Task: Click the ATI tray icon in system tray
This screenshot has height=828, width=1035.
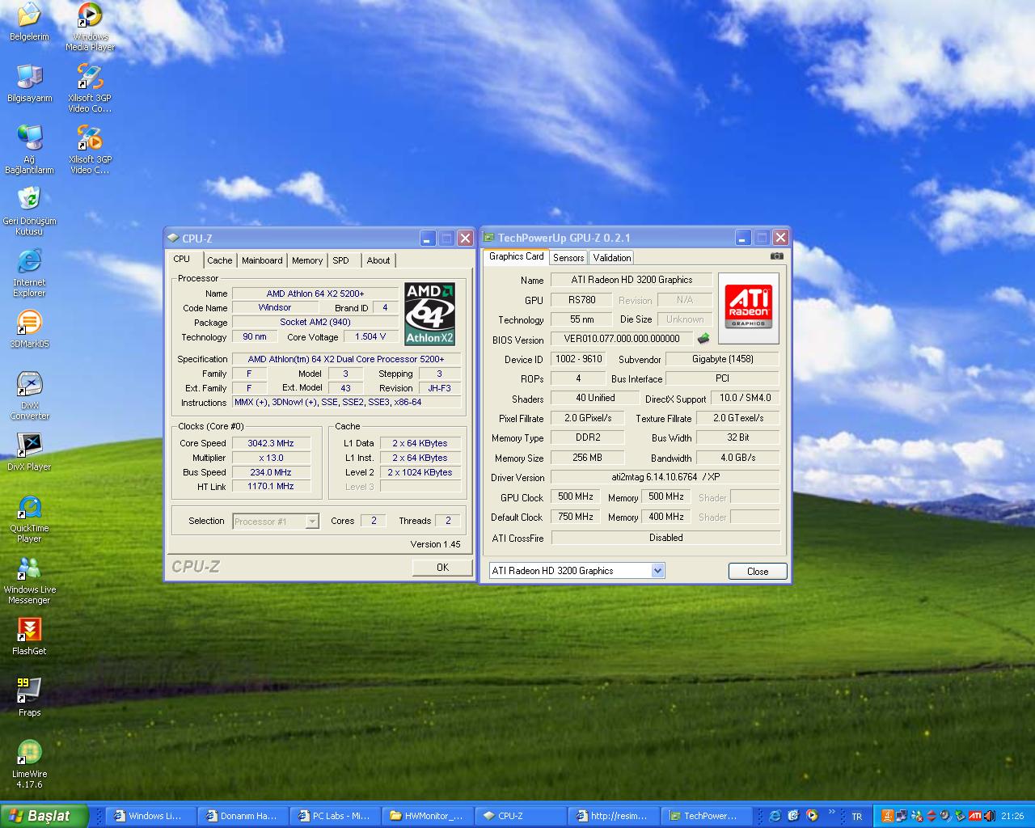Action: [975, 816]
